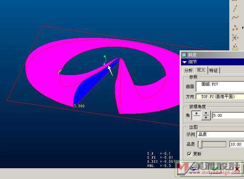
Task: Choose the both-sides draft angle button
Action: [206, 115]
